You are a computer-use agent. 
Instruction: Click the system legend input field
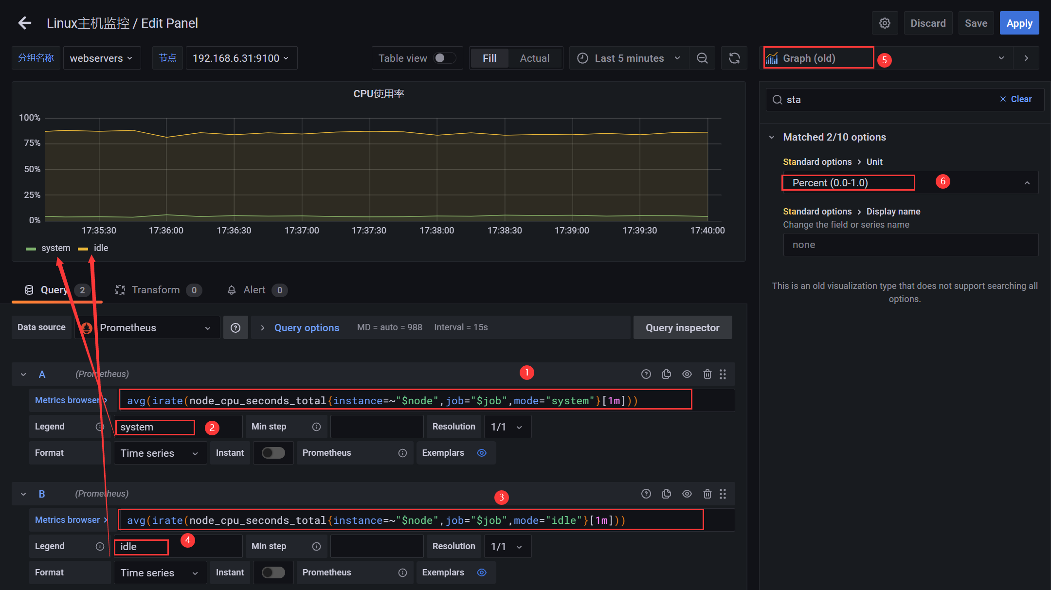178,427
